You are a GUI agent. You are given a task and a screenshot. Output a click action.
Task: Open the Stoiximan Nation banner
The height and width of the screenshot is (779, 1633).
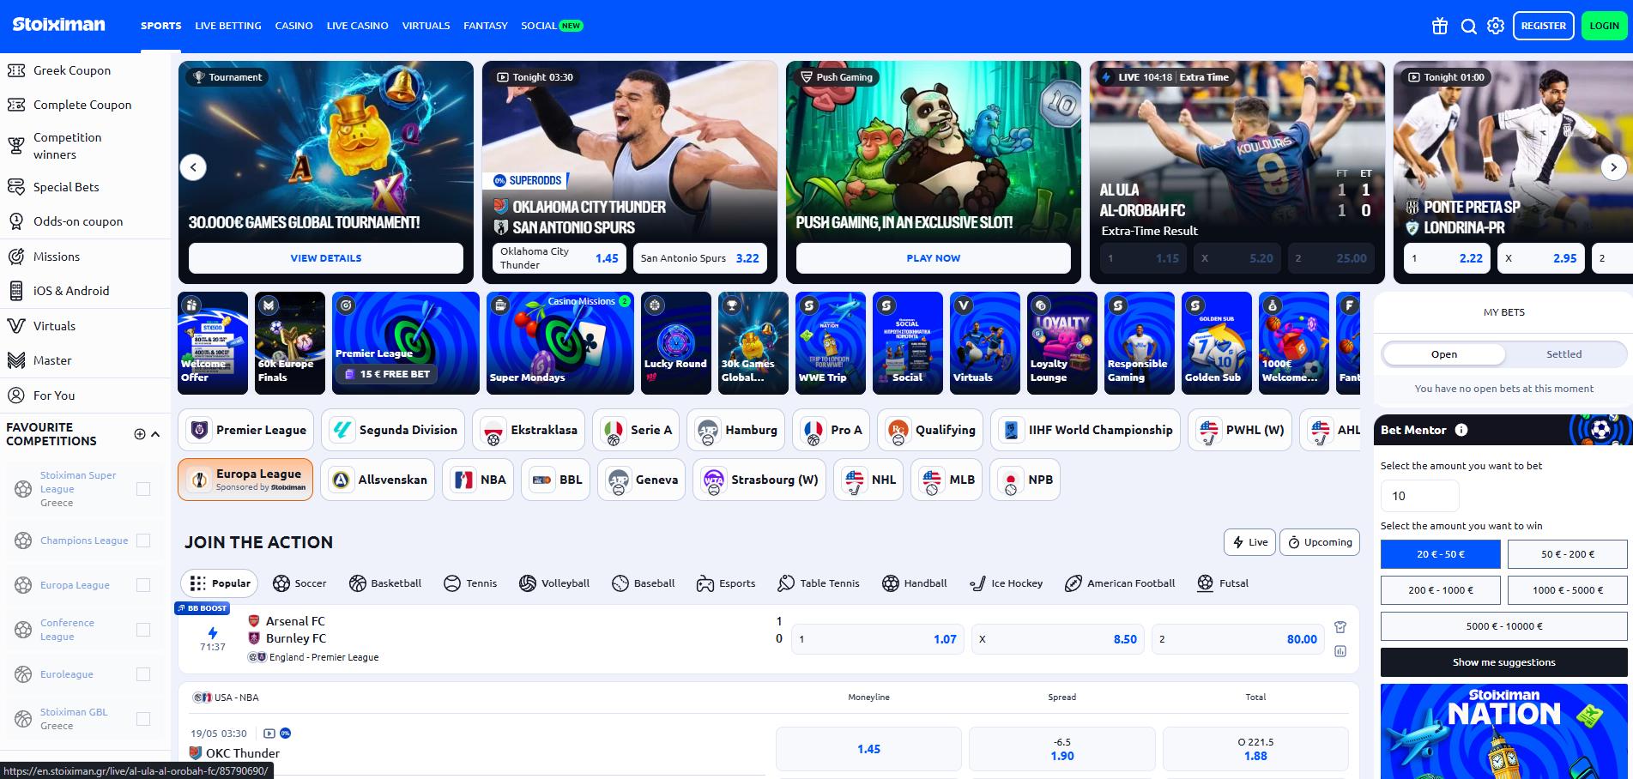pos(1503,731)
